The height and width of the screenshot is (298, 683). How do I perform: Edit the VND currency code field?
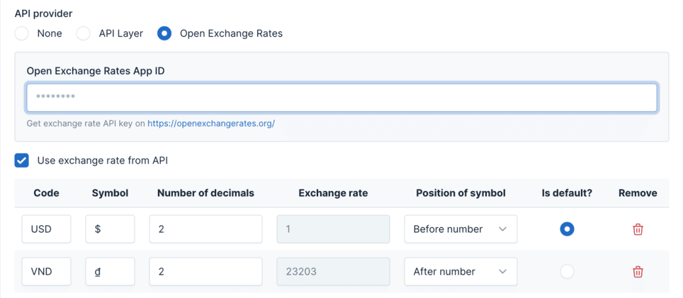coord(47,272)
